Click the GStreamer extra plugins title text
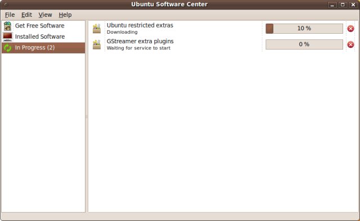This screenshot has width=360, height=221. click(140, 41)
